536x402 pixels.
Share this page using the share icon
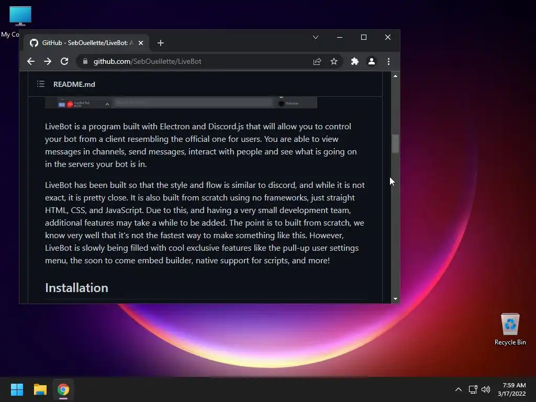pyautogui.click(x=317, y=62)
